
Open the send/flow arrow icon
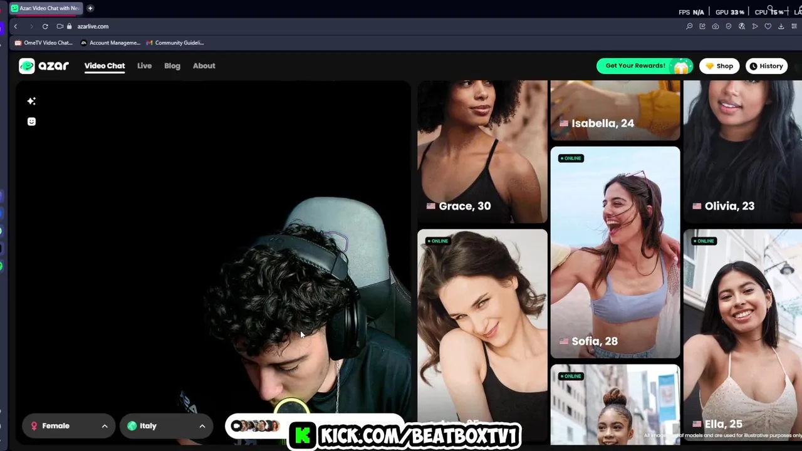[x=755, y=26]
